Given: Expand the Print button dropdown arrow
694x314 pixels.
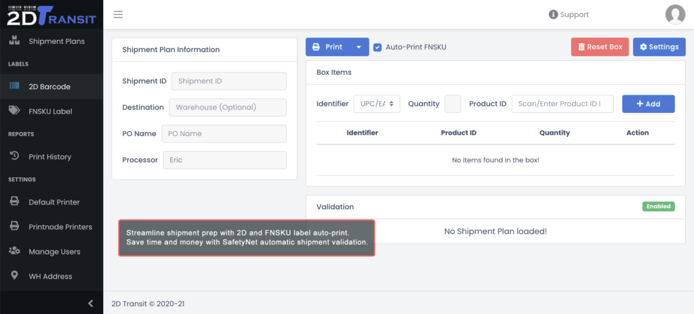Looking at the screenshot, I should coord(359,47).
